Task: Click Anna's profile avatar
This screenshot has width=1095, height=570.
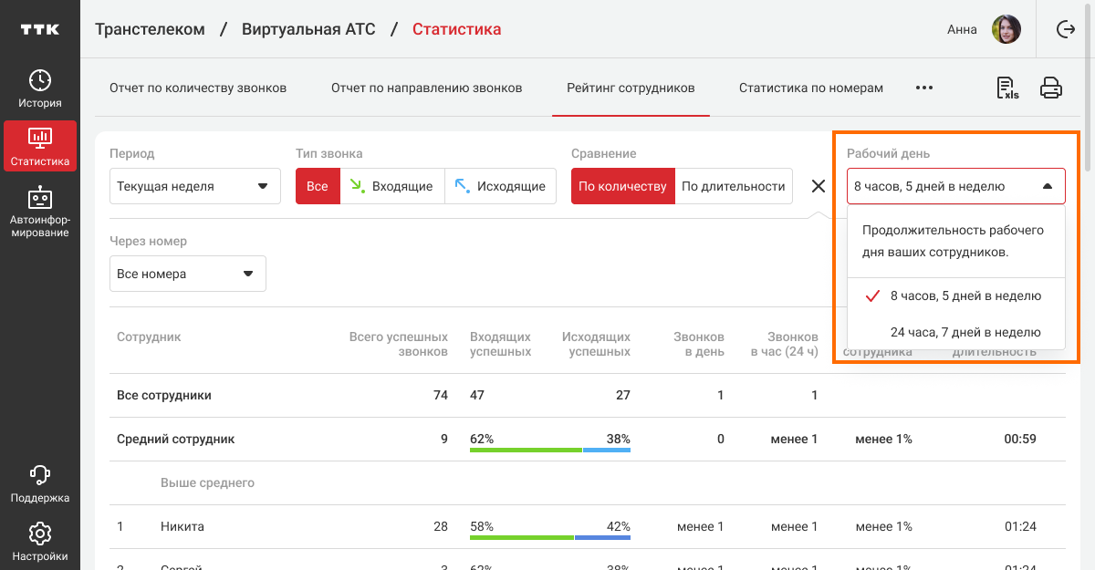Action: pyautogui.click(x=1006, y=29)
